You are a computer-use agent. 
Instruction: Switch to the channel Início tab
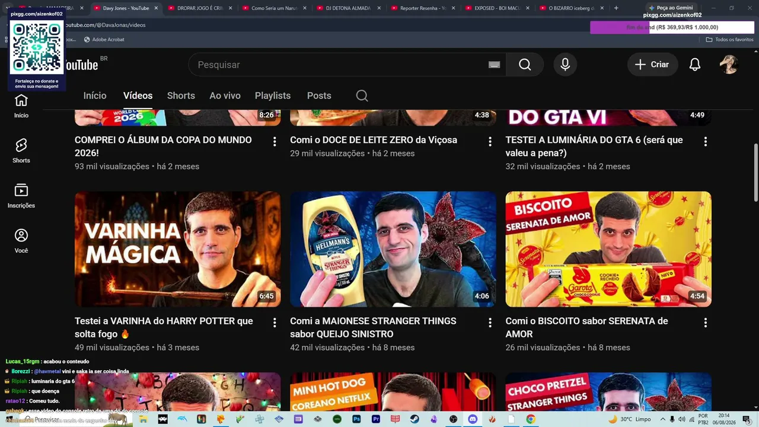pyautogui.click(x=95, y=95)
